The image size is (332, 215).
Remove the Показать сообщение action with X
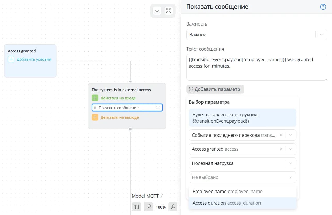tap(158, 108)
